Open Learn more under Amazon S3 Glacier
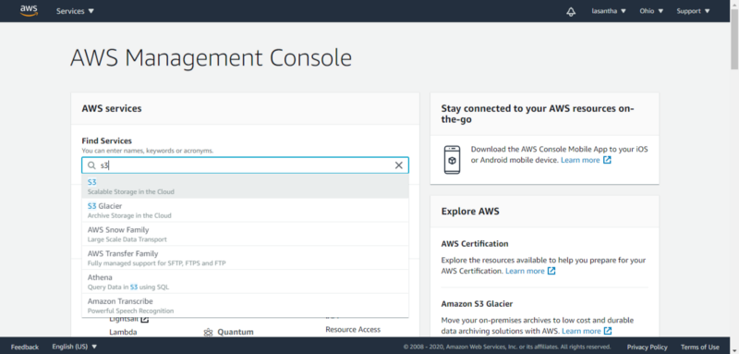The height and width of the screenshot is (354, 739). (x=581, y=331)
